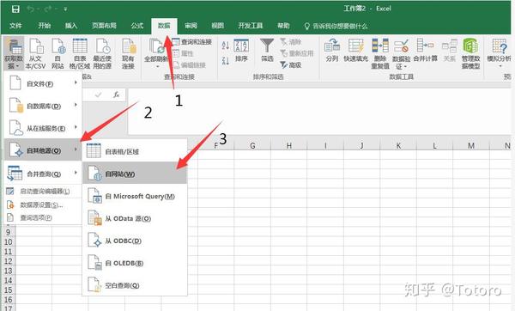Click the 清除 (Clear filter) button

[x=291, y=42]
